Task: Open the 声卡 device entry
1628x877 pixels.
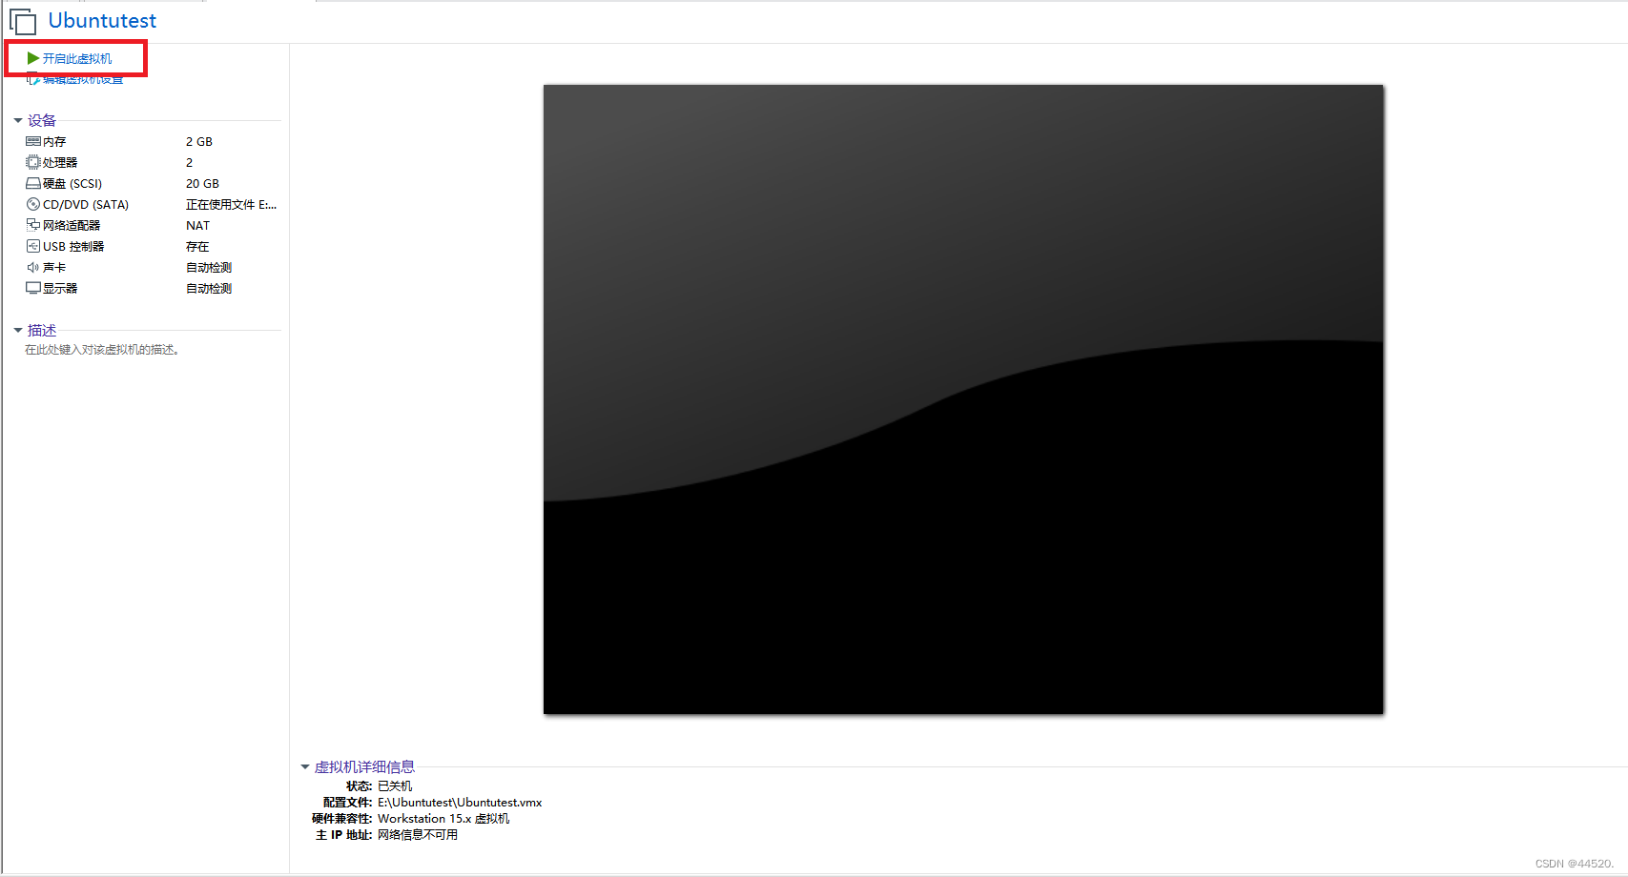Action: (x=54, y=268)
